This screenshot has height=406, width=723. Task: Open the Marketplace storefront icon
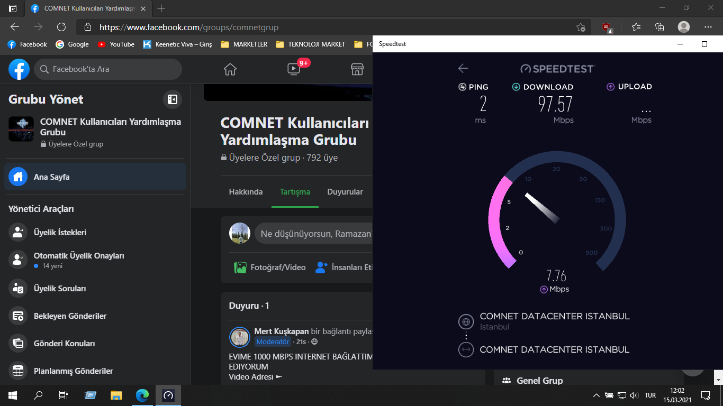[357, 69]
